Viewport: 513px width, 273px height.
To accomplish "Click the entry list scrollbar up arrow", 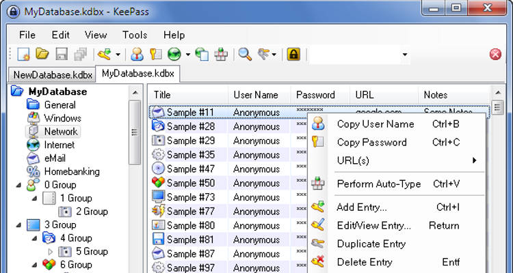I will (x=498, y=93).
